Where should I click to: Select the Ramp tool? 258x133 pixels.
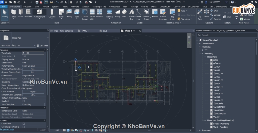click(118, 14)
